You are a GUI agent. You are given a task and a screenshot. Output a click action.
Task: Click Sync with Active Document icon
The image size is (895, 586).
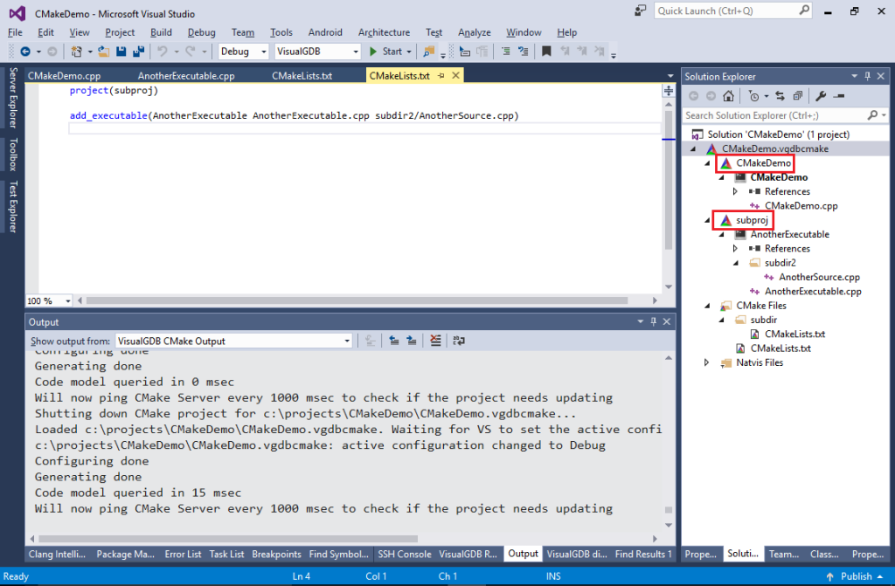[x=780, y=96]
